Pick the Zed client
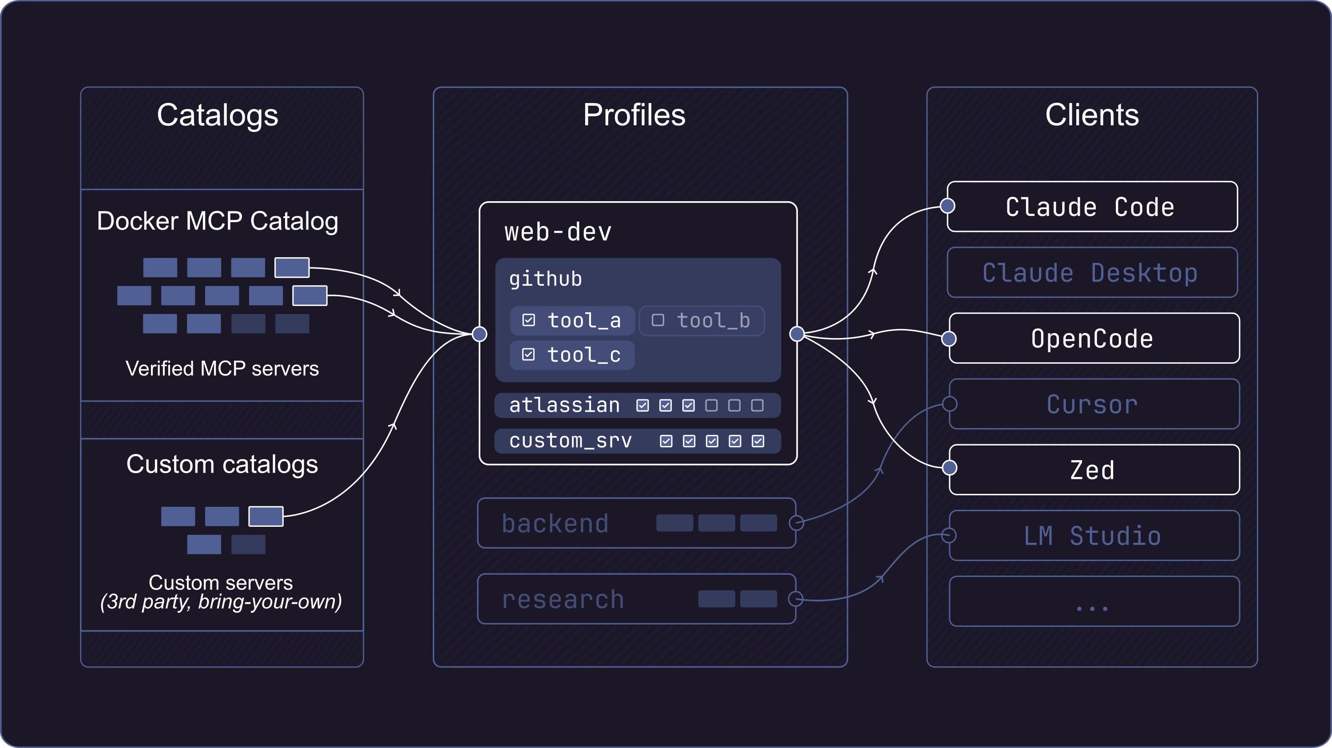Screen dimensions: 1332x748 1094,469
